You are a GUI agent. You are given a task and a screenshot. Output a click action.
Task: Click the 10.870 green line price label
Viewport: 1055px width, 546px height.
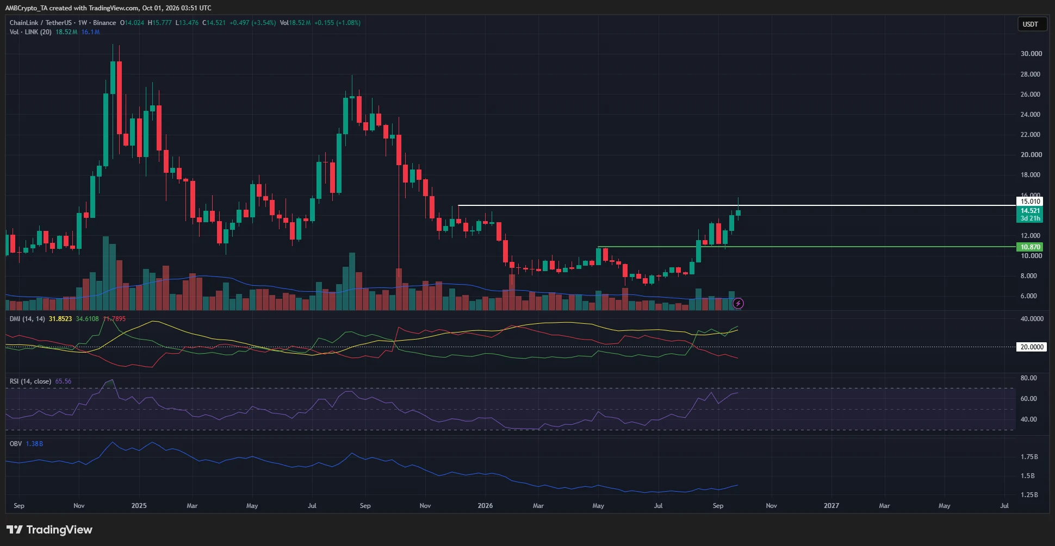1031,247
